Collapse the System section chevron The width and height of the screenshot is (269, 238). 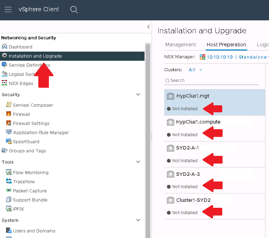click(x=138, y=220)
